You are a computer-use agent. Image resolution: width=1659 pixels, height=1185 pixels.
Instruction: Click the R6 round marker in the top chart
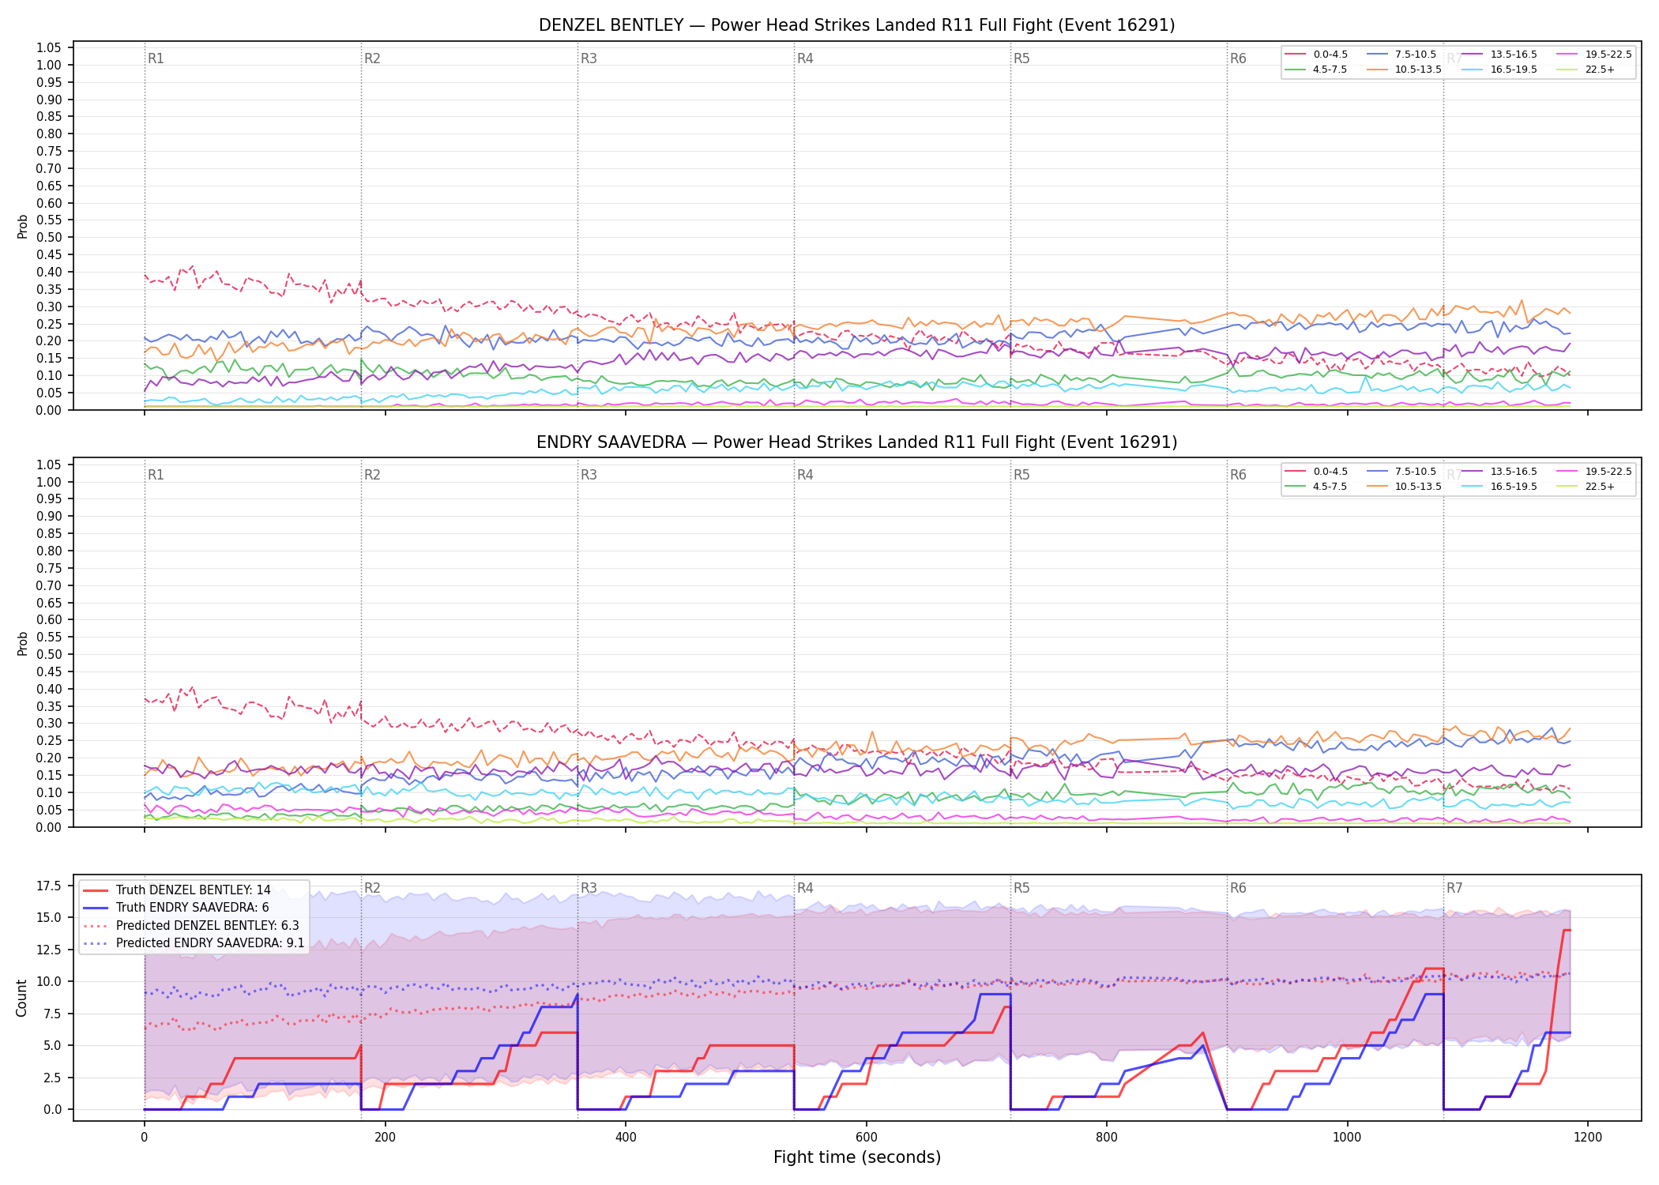pos(1238,58)
